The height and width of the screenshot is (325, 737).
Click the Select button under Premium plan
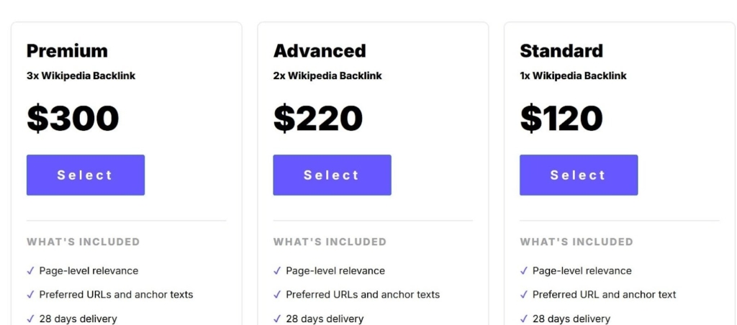[86, 175]
